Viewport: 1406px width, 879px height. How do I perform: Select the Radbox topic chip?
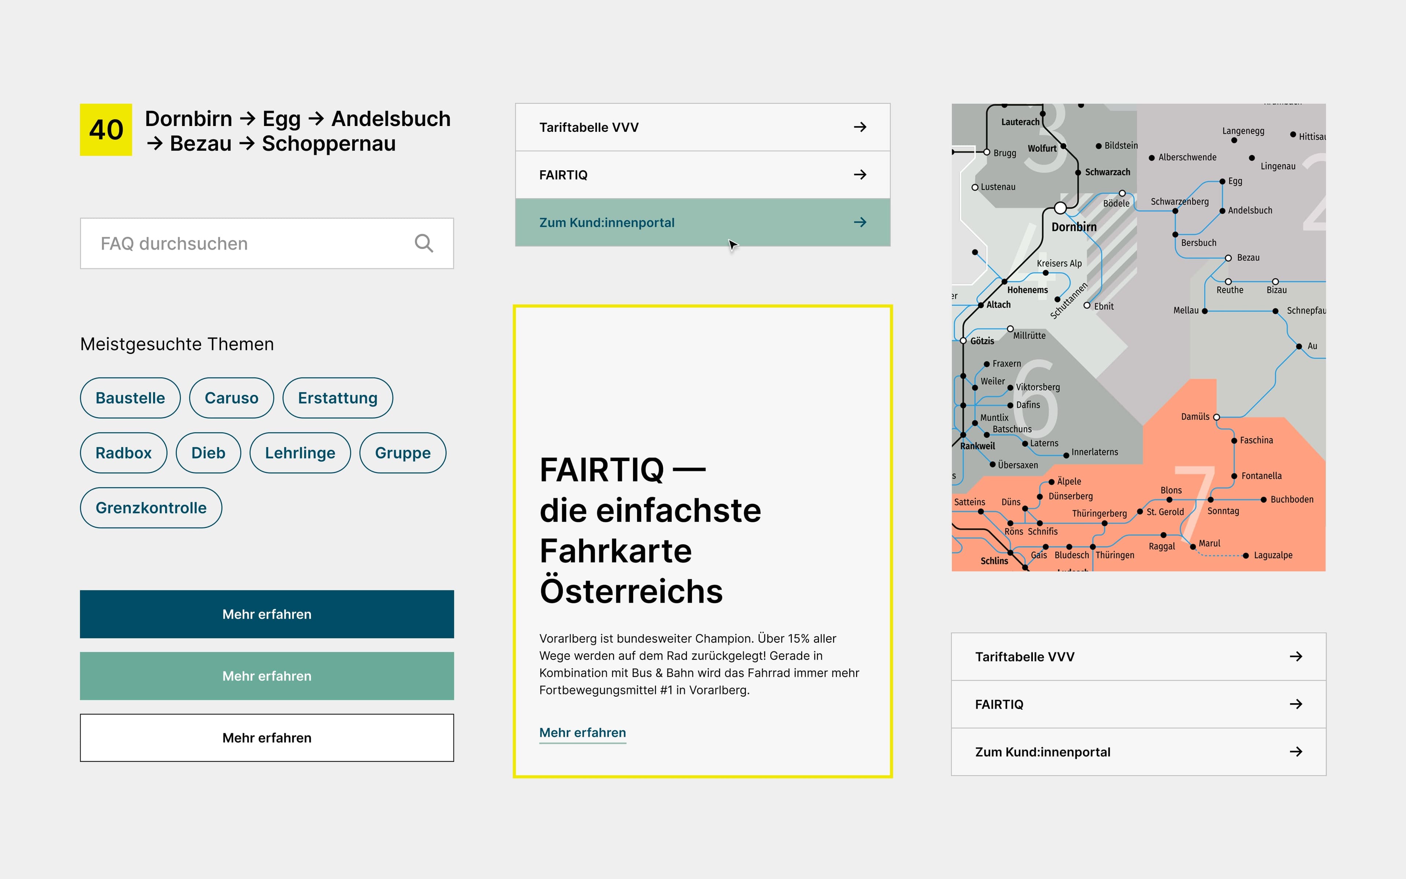tap(123, 453)
